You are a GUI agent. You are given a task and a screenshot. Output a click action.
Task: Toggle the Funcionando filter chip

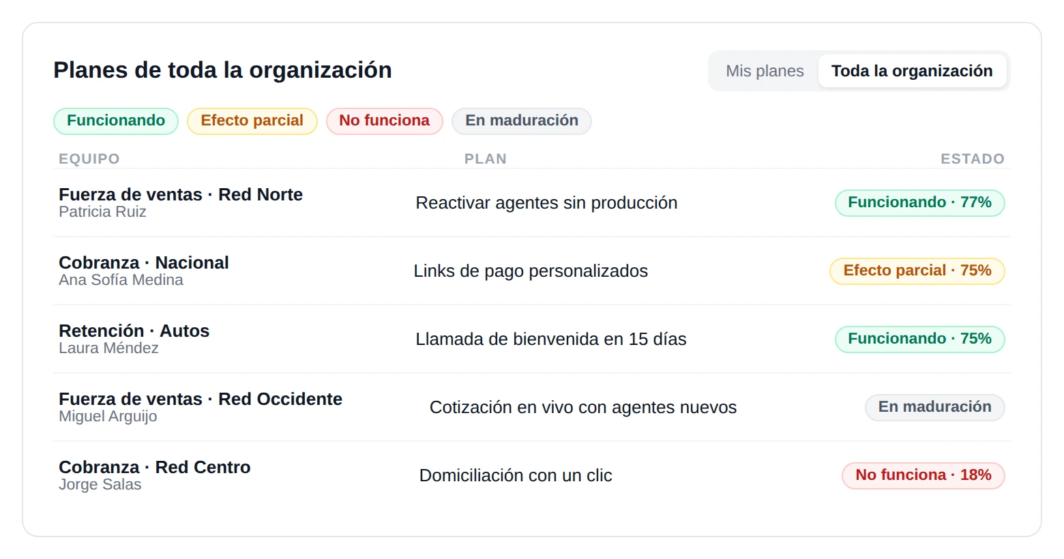coord(116,121)
